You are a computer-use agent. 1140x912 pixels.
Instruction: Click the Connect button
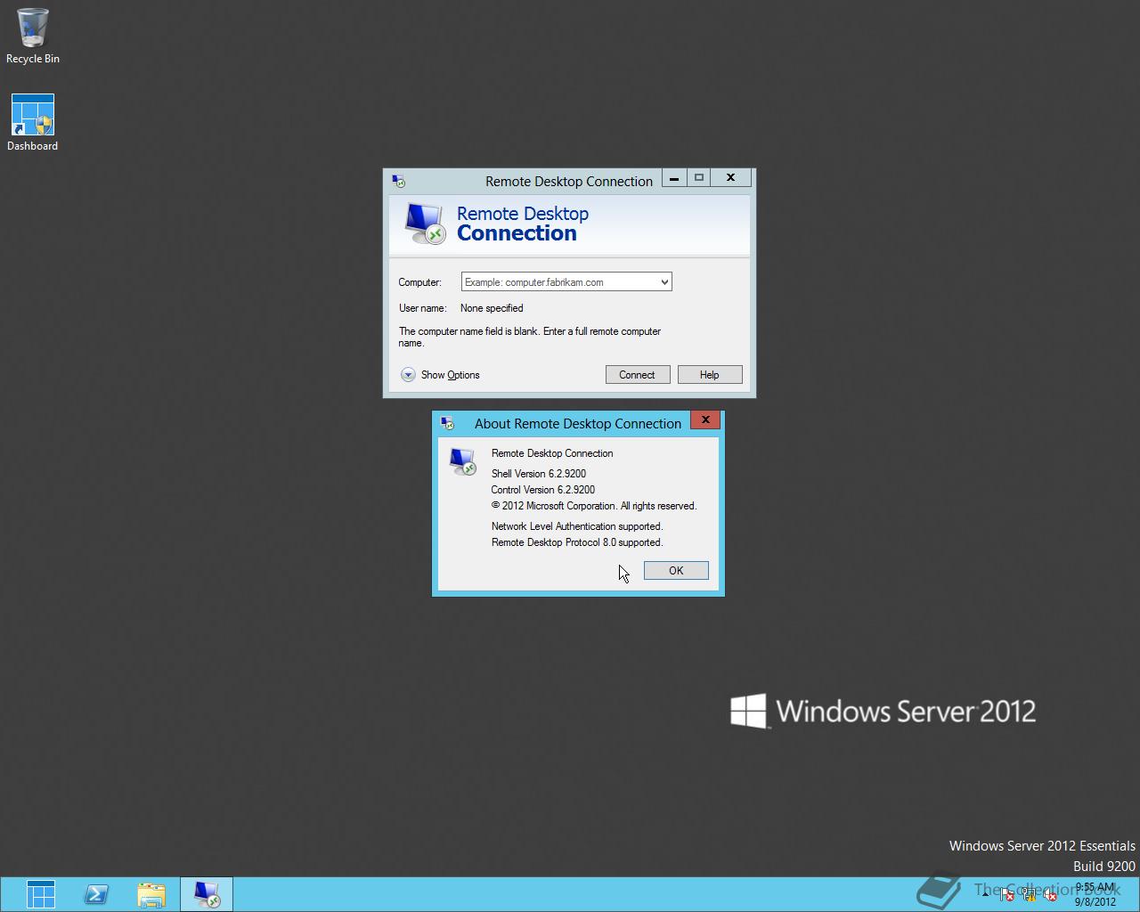637,375
